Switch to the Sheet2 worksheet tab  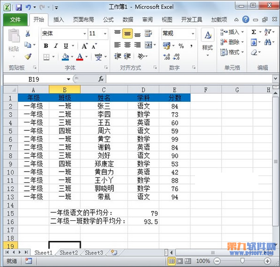tap(69, 253)
